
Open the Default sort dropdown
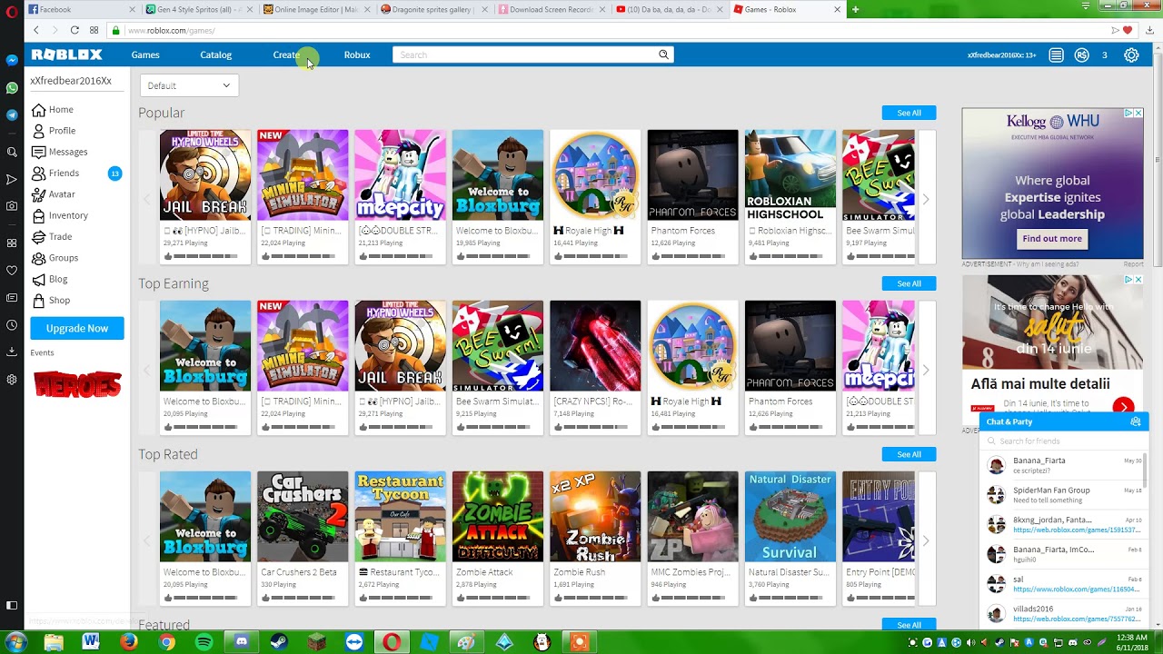189,85
